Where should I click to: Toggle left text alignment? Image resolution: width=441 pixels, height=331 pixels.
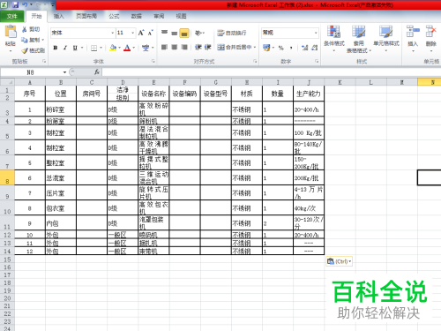pyautogui.click(x=164, y=48)
